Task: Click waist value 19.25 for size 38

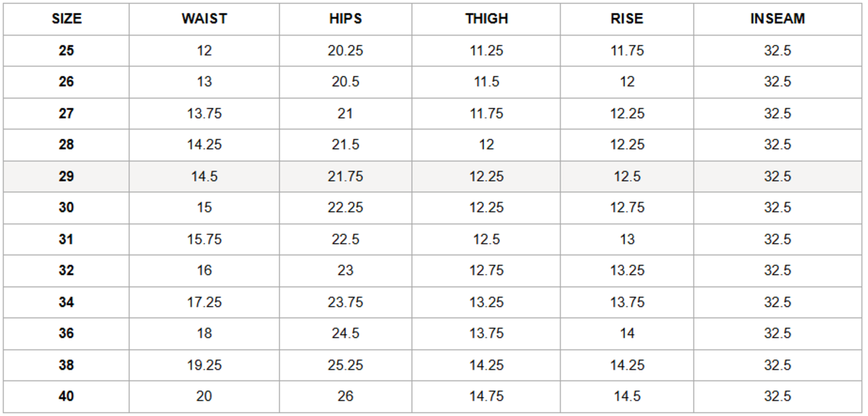Action: (204, 365)
